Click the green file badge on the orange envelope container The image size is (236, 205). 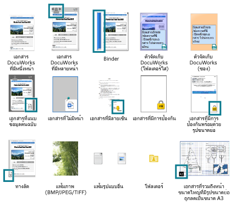[214, 47]
